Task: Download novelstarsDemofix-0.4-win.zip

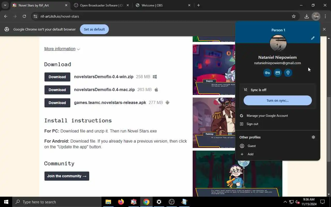Action: [57, 77]
